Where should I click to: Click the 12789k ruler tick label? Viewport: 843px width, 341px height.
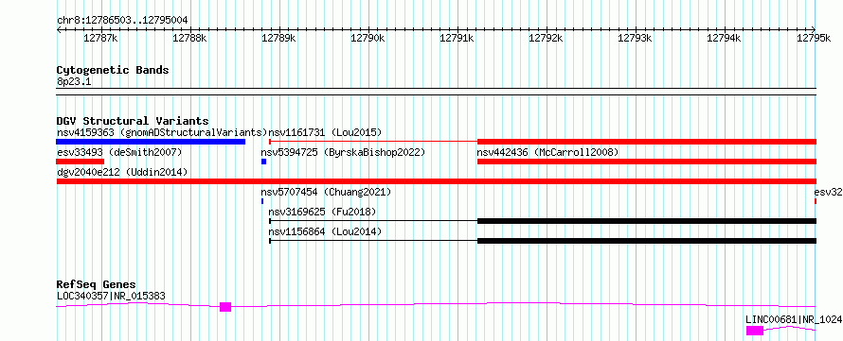pyautogui.click(x=279, y=38)
